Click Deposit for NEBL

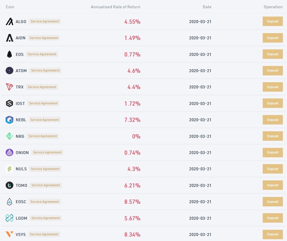click(x=272, y=120)
